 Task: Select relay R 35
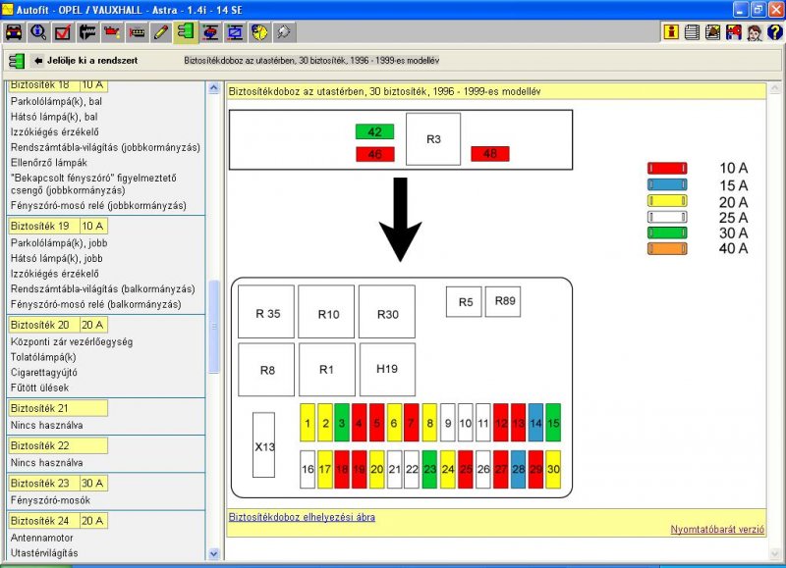click(266, 312)
